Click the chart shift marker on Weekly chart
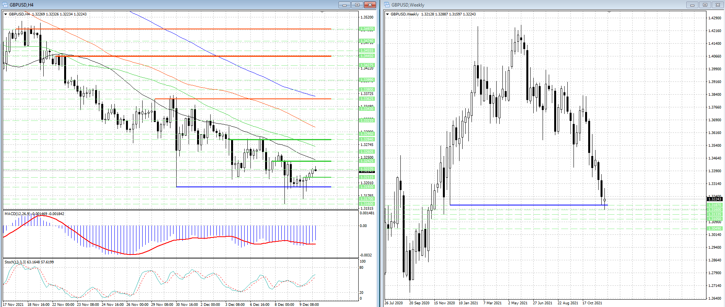Image resolution: width=725 pixels, height=307 pixels. 609,12
